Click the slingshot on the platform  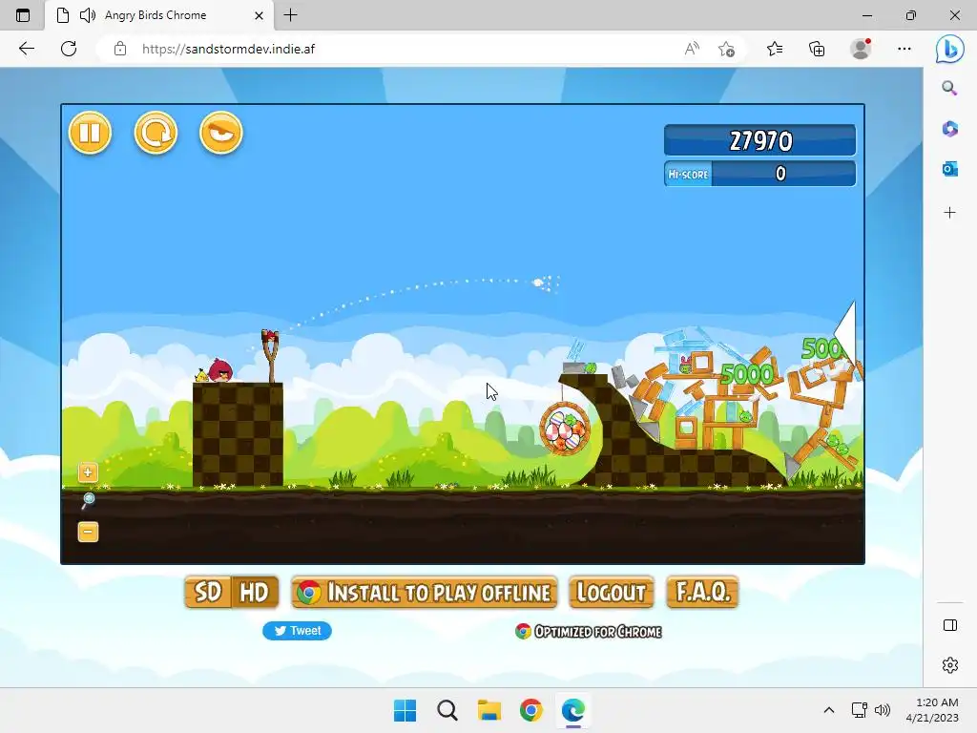point(270,355)
